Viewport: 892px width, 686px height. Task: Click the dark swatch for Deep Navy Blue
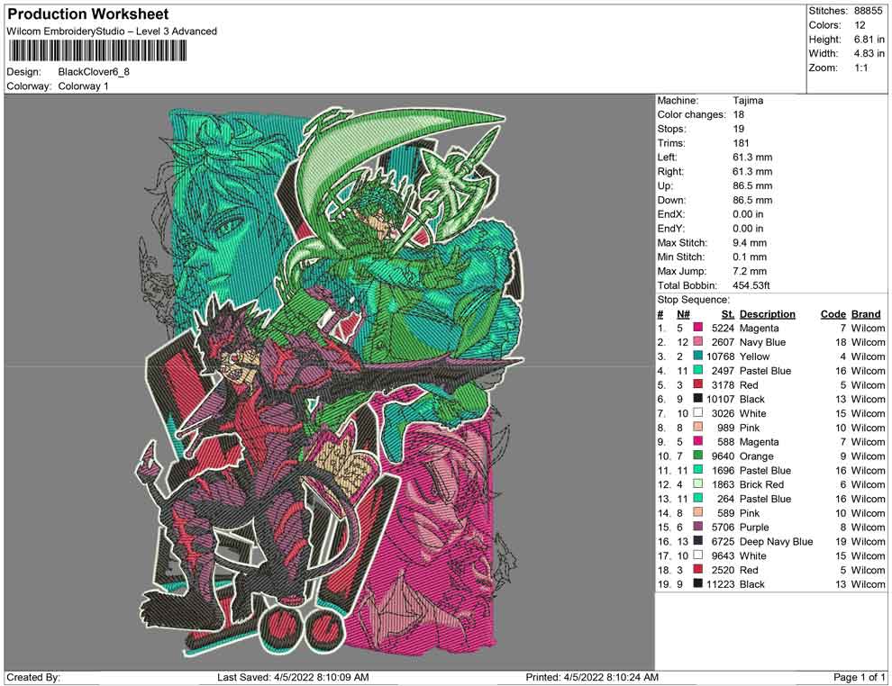[x=698, y=541]
